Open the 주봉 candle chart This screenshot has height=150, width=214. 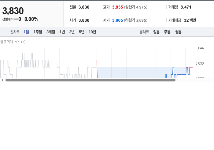point(167,32)
